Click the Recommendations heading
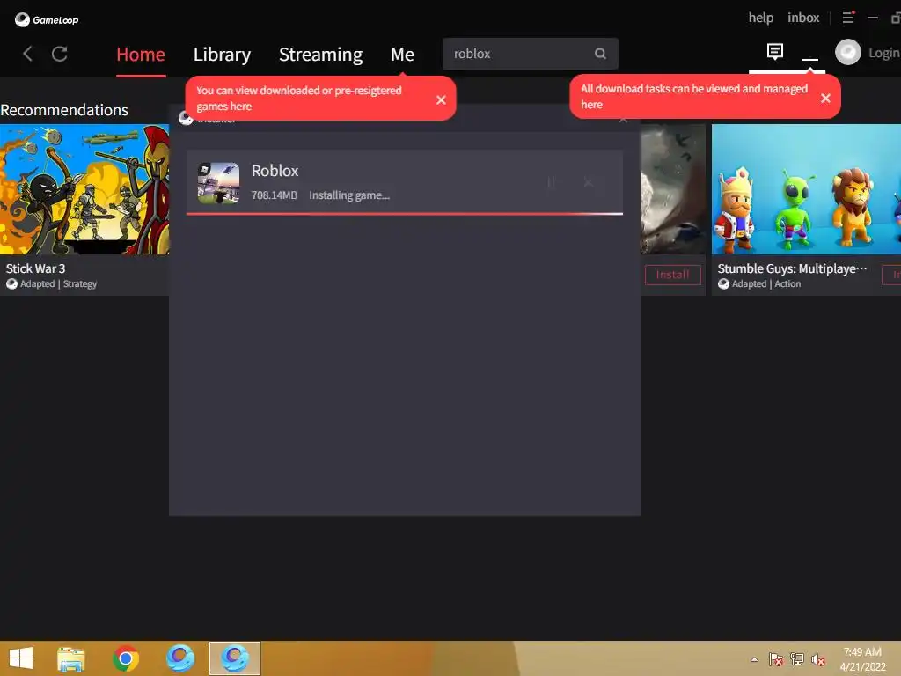This screenshot has height=676, width=901. coord(64,110)
